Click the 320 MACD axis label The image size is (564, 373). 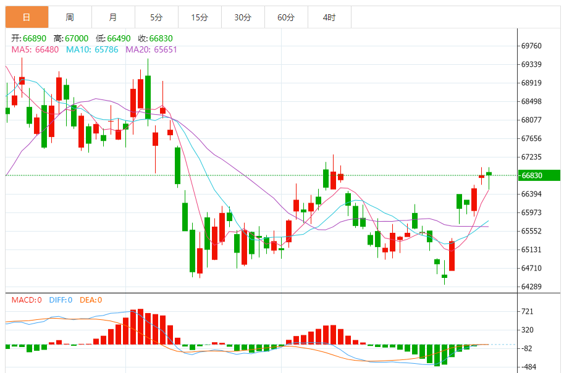point(528,330)
